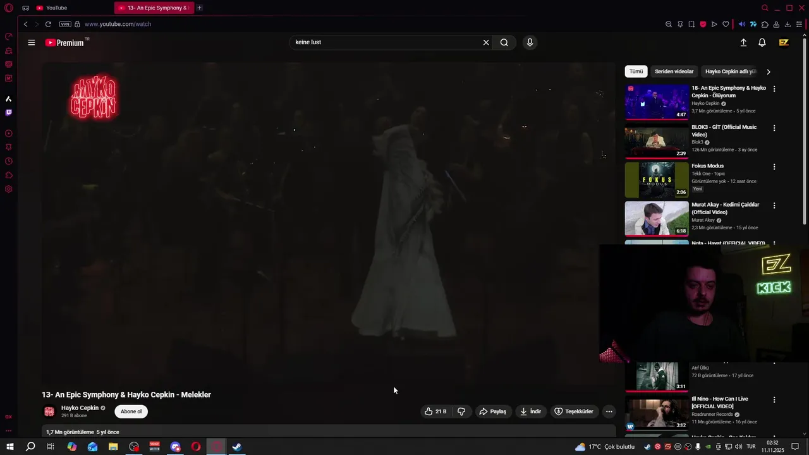The height and width of the screenshot is (455, 809).
Task: Open Murat Akay - Kedimi Çaldılar video
Action: [725, 209]
